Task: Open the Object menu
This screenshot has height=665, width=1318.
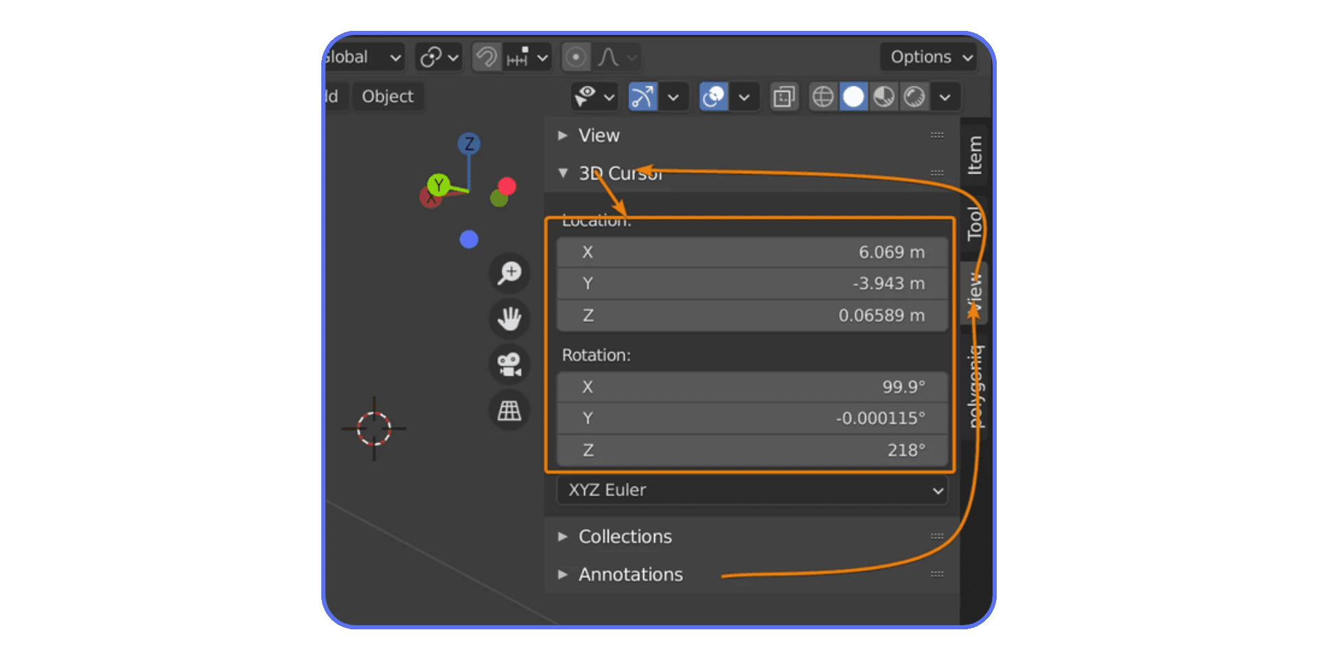Action: [388, 96]
